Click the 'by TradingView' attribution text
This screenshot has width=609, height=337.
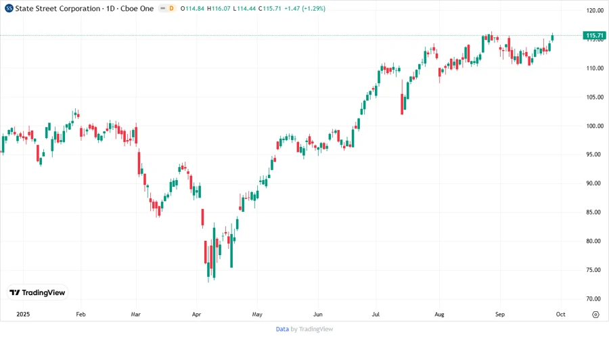click(312, 329)
